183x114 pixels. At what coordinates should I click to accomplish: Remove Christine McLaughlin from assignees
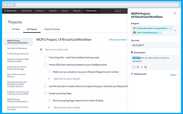click(x=171, y=28)
